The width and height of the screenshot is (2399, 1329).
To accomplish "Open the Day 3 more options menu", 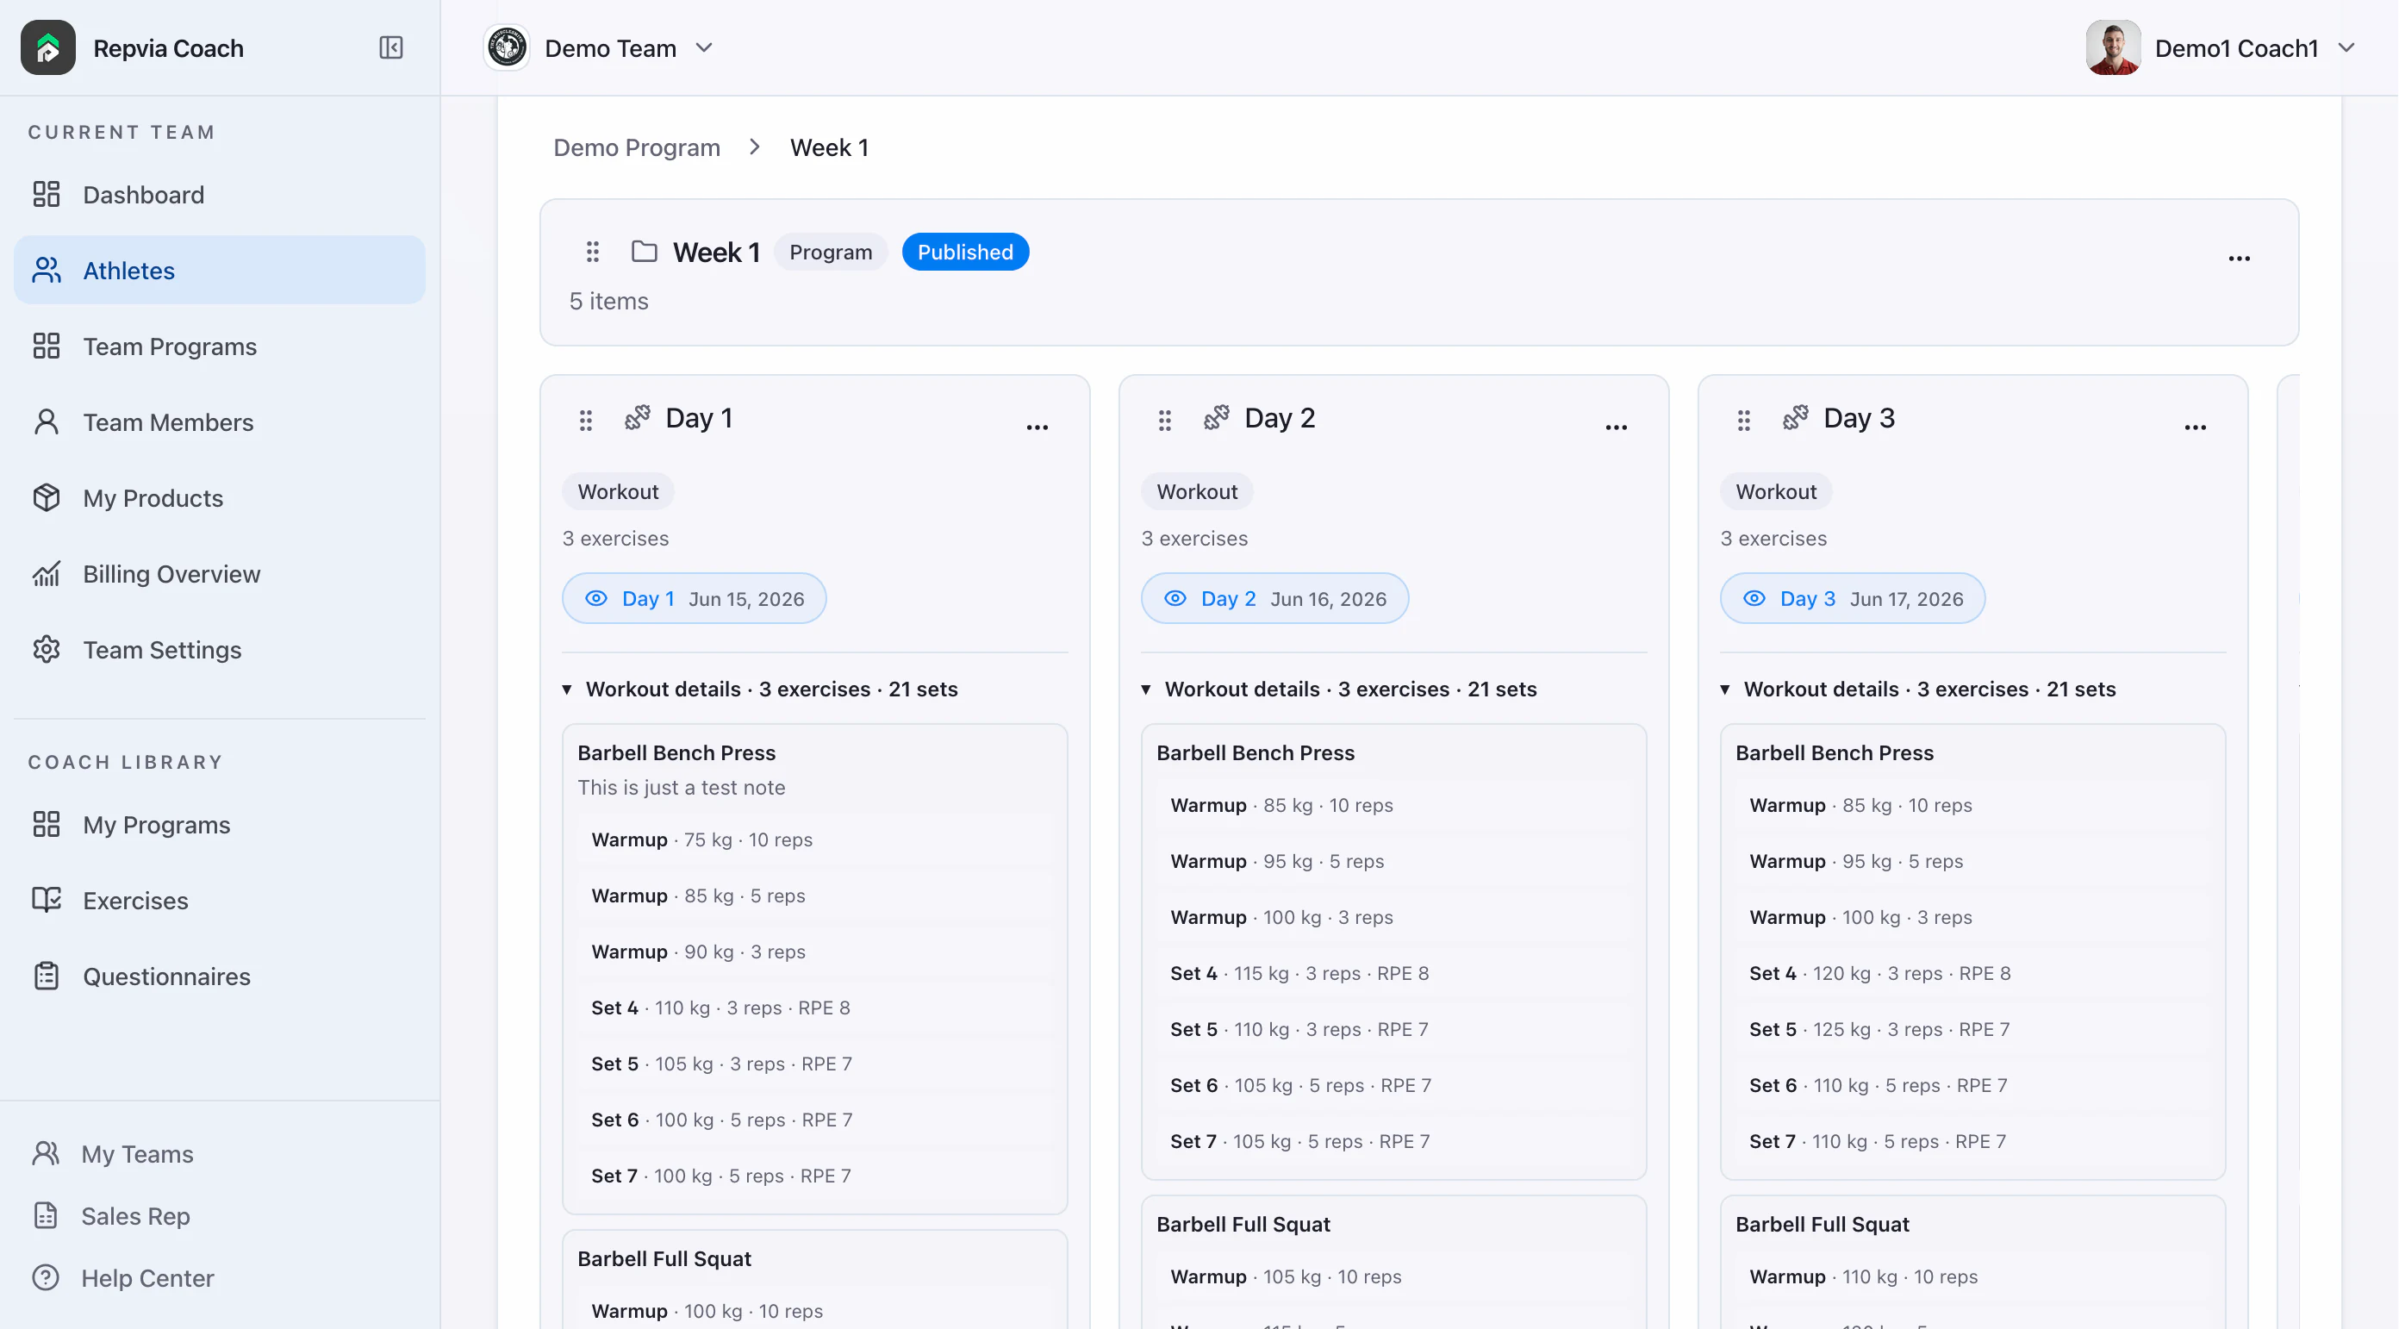I will pos(2195,427).
